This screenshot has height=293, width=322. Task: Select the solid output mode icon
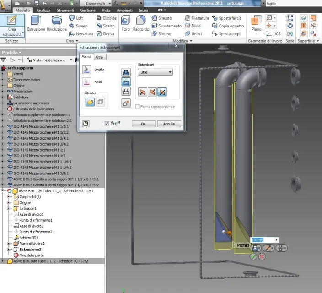click(x=90, y=102)
